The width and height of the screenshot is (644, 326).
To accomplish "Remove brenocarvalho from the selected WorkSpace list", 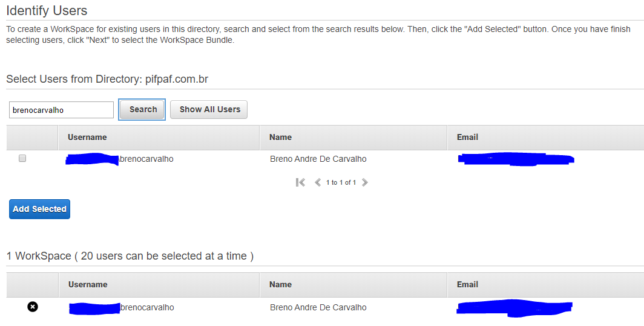I will click(x=33, y=307).
